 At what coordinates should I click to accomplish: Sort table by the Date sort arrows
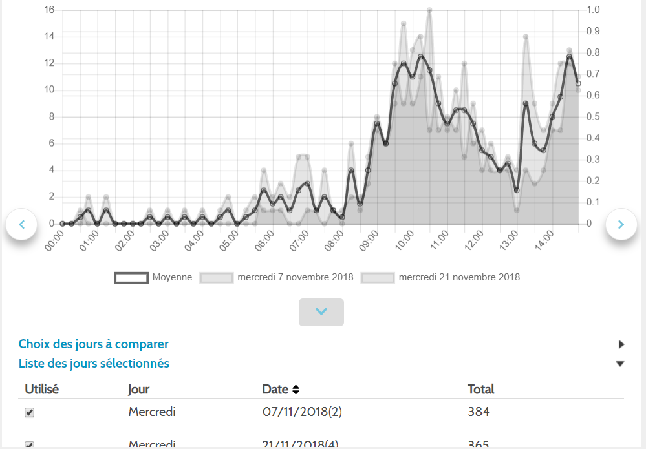(296, 390)
